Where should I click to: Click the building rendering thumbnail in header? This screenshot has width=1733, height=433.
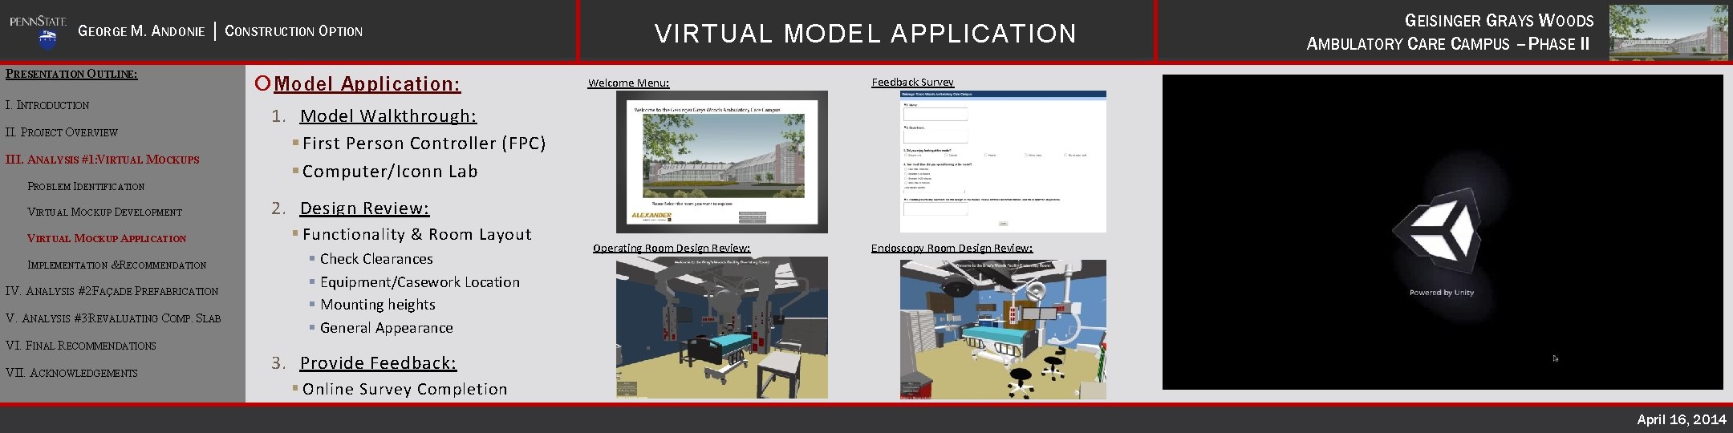click(1669, 32)
